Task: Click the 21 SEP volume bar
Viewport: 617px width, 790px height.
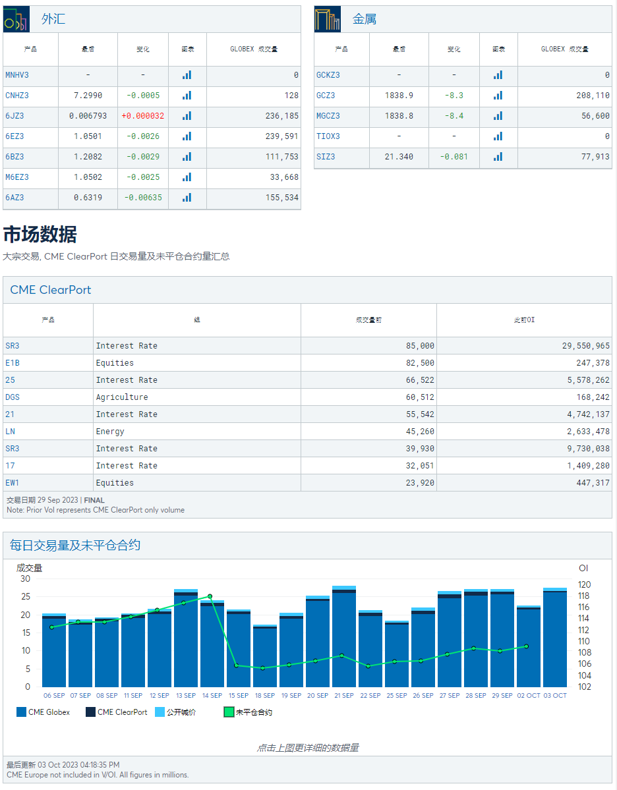Action: pos(344,636)
